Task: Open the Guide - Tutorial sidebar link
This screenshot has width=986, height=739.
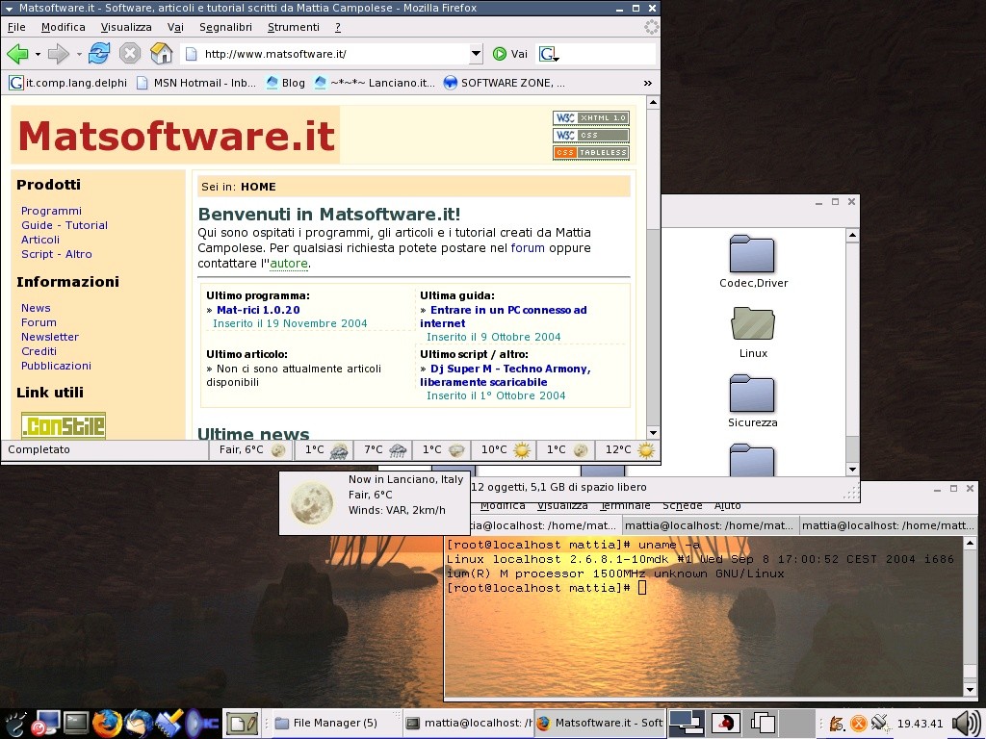Action: pyautogui.click(x=65, y=225)
